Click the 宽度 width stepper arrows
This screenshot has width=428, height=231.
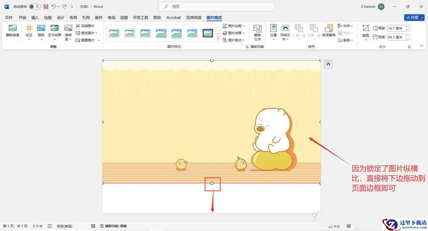click(407, 37)
